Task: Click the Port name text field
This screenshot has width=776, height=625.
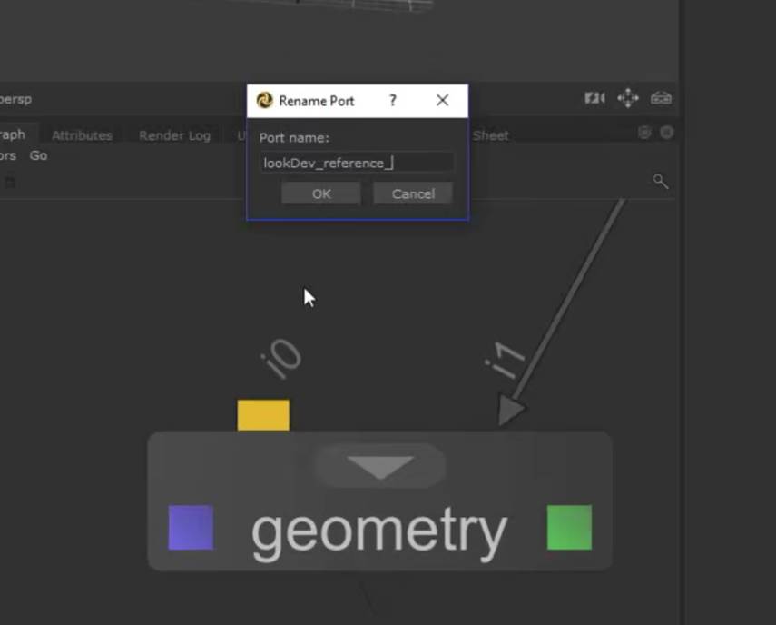Action: tap(357, 163)
